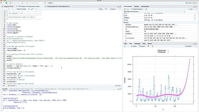Clear all plots with the broom icon

[153, 46]
